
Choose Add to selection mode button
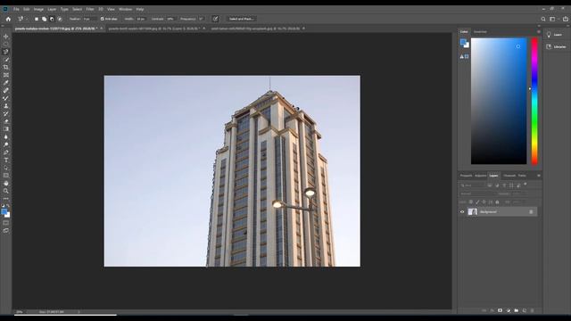click(44, 19)
